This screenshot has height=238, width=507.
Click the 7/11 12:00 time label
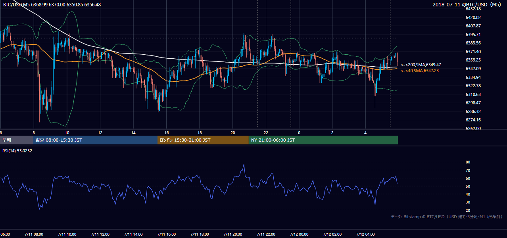click(100, 234)
